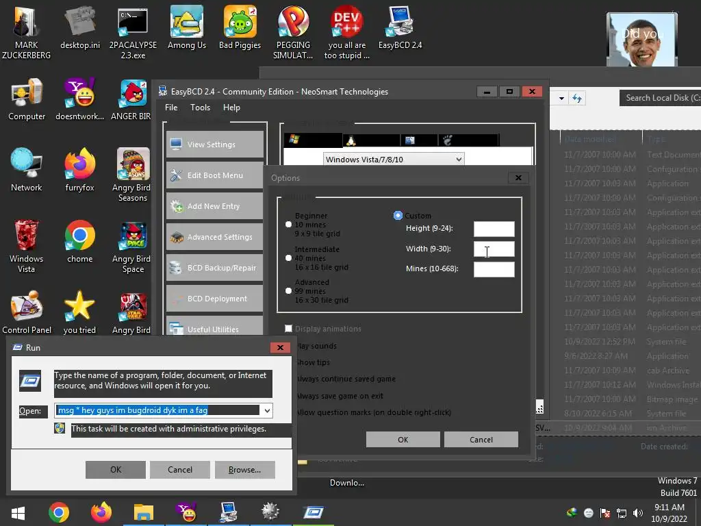Switch to the Mac tab in EasyBCD

click(418, 140)
